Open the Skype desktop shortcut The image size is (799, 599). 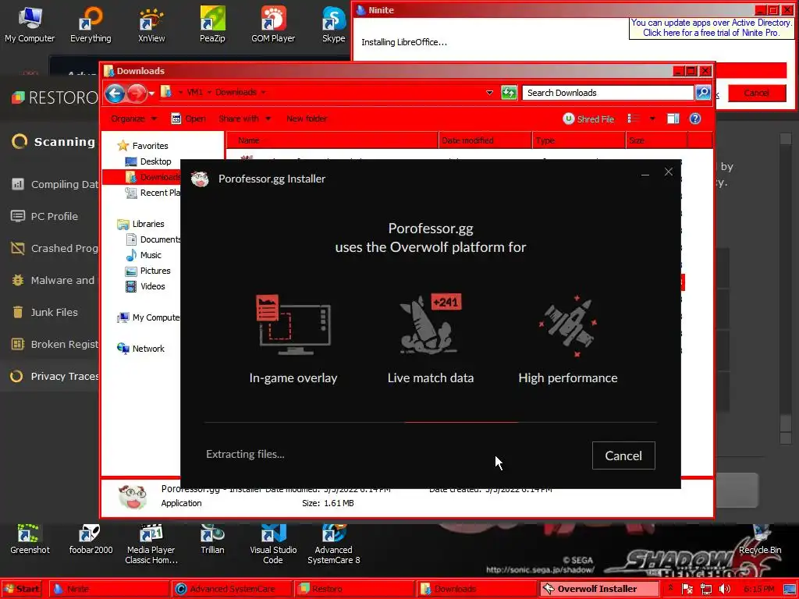[334, 24]
